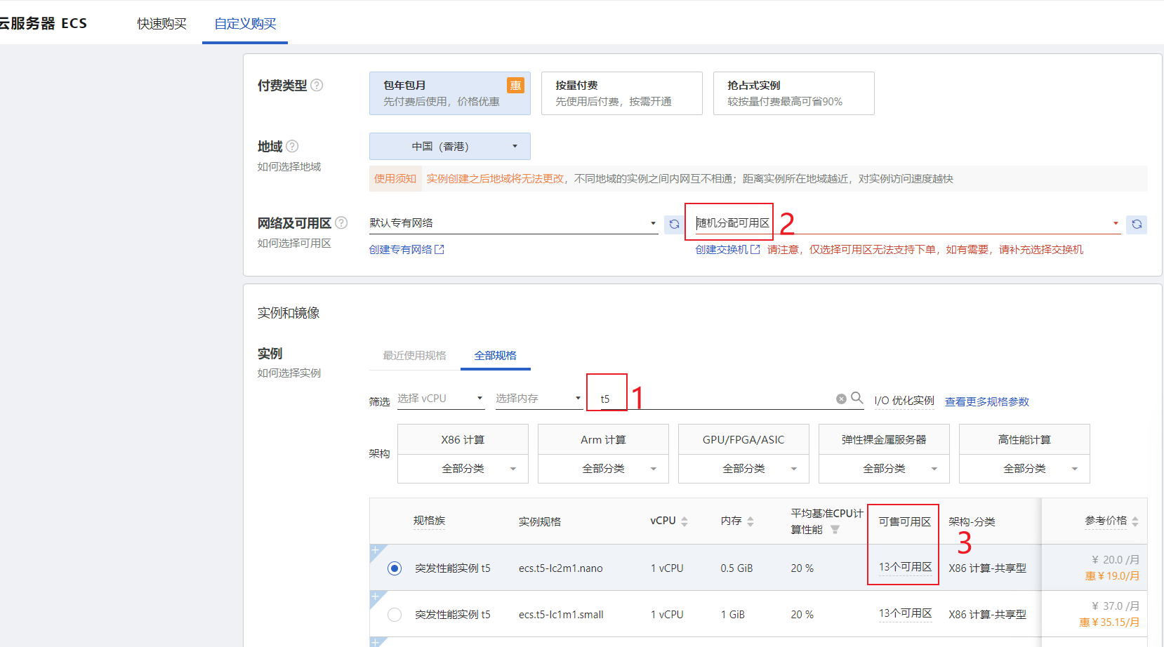The width and height of the screenshot is (1164, 647).
Task: Refresh the 默认专有网络 list
Action: point(674,224)
